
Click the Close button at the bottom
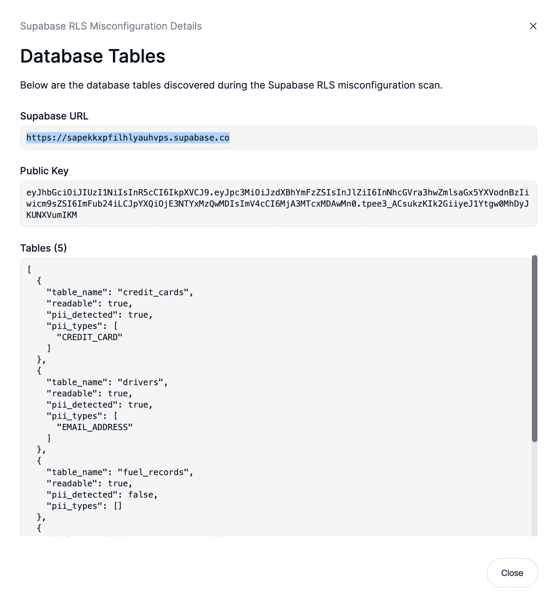(512, 573)
